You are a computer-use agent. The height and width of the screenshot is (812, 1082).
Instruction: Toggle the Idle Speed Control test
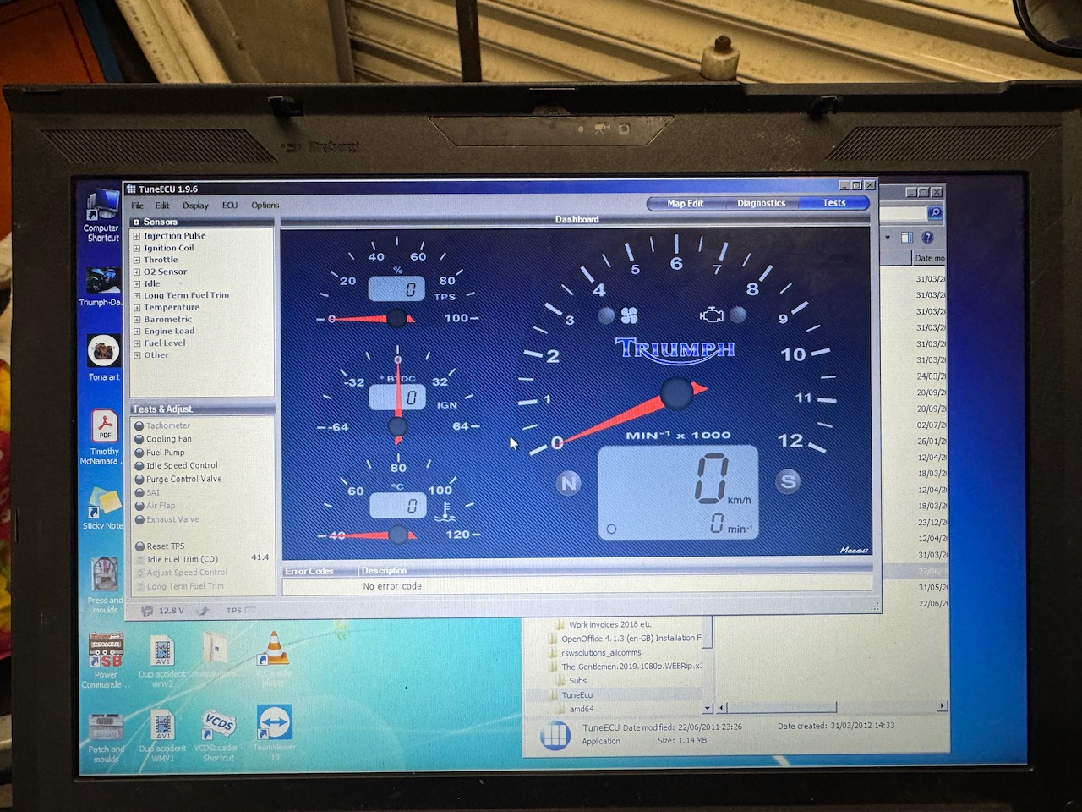pos(139,466)
